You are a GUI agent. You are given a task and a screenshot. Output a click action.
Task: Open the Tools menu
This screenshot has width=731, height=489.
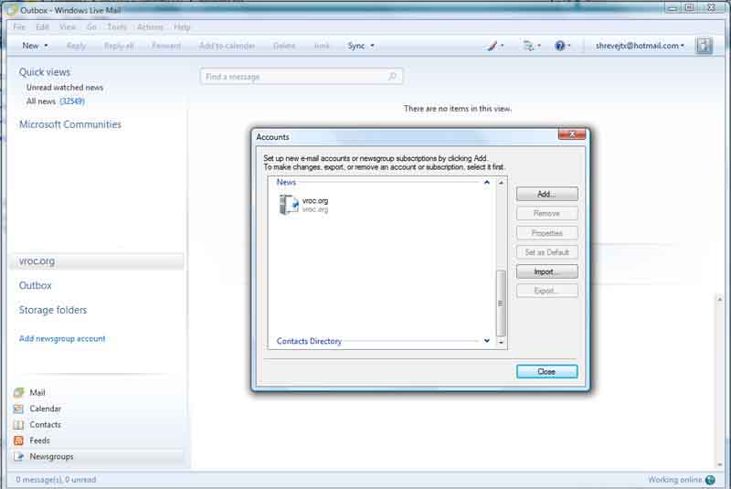(x=117, y=27)
